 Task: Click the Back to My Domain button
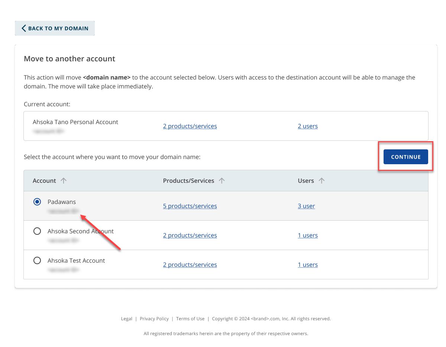(55, 28)
